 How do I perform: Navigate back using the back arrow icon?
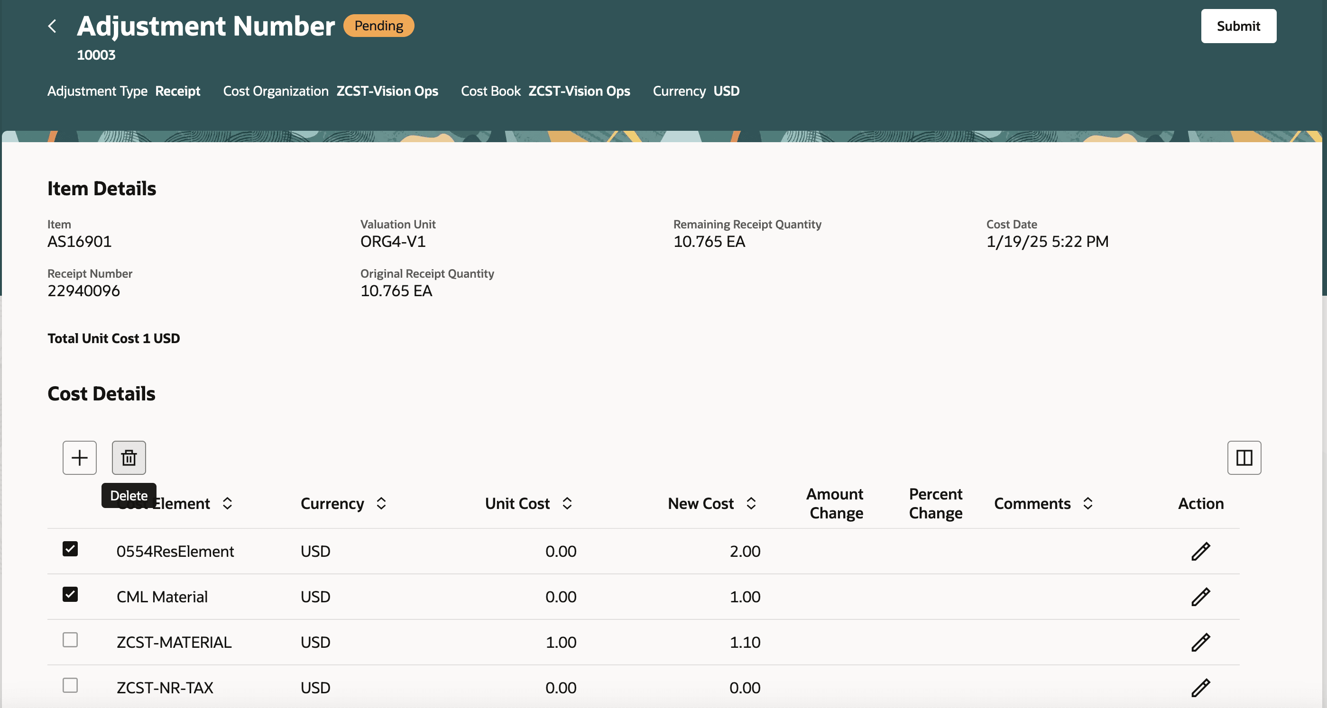coord(53,26)
